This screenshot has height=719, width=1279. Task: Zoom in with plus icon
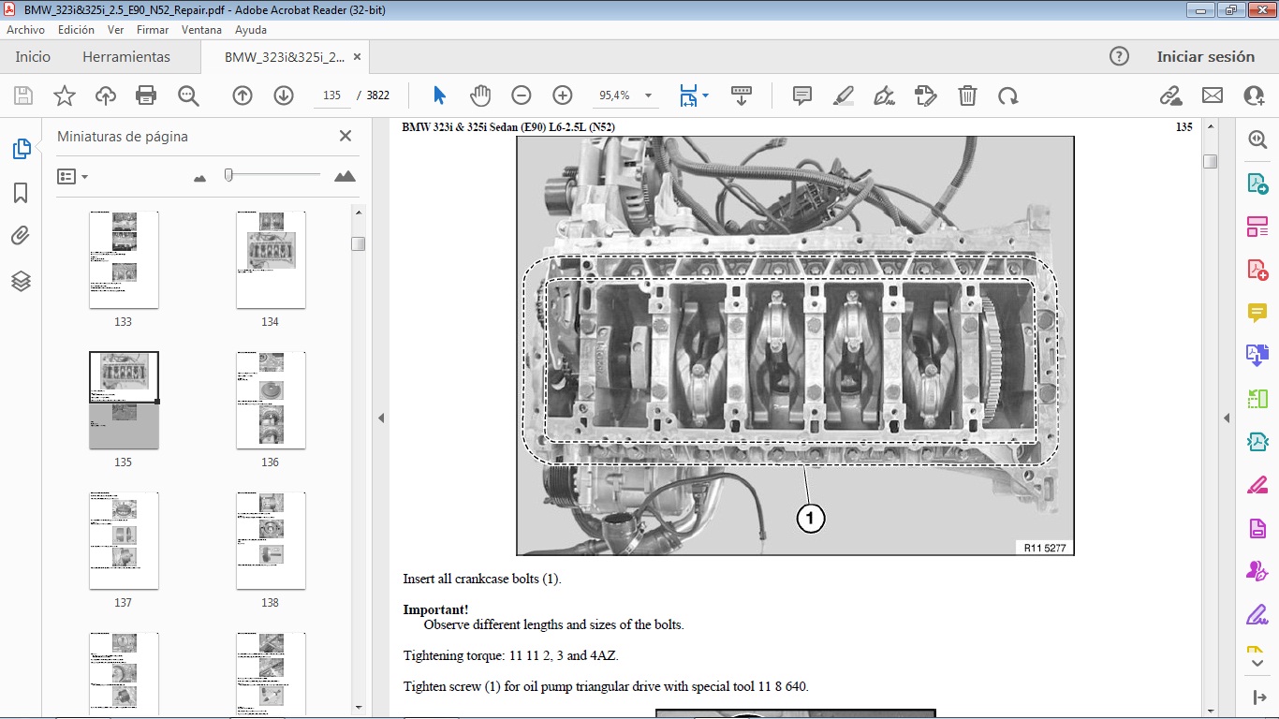click(563, 95)
